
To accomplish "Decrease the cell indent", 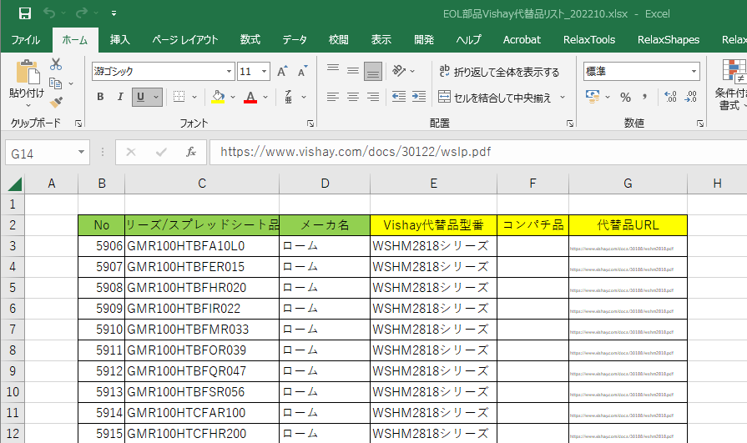I will click(399, 97).
